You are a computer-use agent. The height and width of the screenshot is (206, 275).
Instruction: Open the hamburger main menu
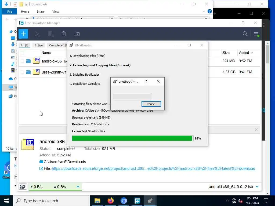coord(256,34)
